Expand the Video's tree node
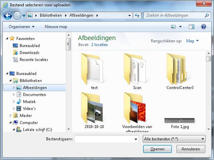This screenshot has width=214, height=160. 14,109
